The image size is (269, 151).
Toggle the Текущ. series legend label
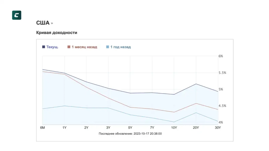click(x=52, y=47)
